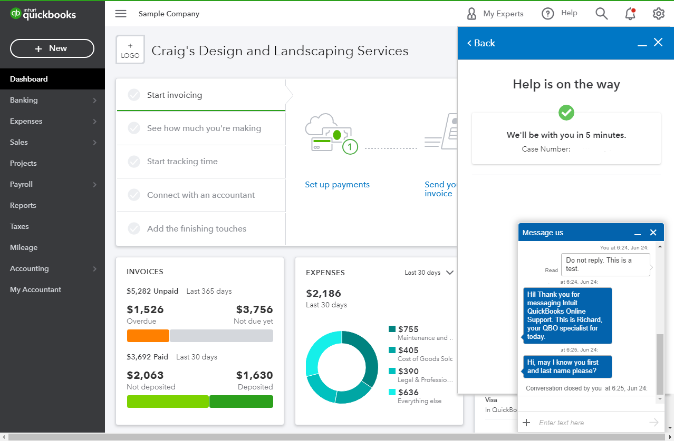Open Taxes in the sidebar
The width and height of the screenshot is (674, 441).
(x=53, y=226)
